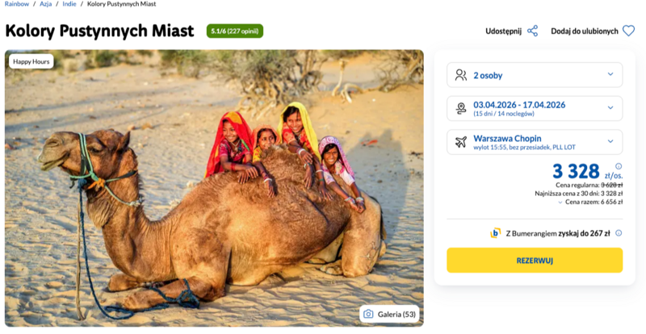This screenshot has width=646, height=334.
Task: Click the Bumerang logo icon
Action: click(495, 233)
